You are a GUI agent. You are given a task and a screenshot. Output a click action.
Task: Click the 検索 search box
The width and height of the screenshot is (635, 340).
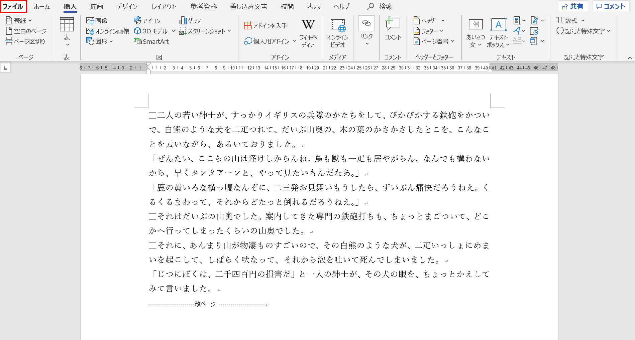click(x=381, y=7)
